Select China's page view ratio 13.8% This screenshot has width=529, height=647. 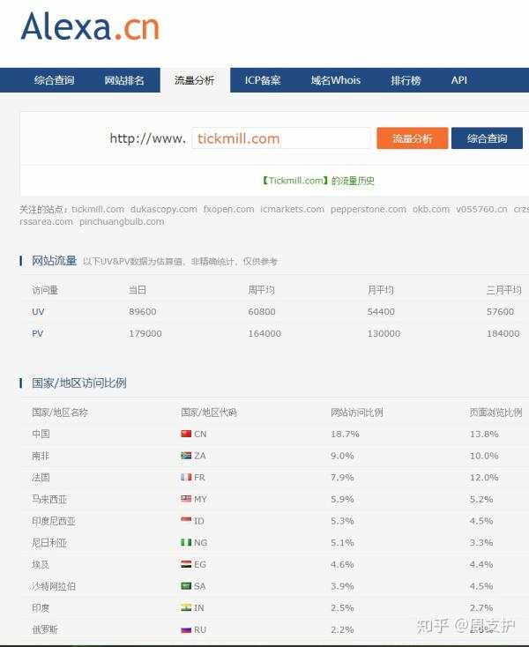click(x=484, y=434)
